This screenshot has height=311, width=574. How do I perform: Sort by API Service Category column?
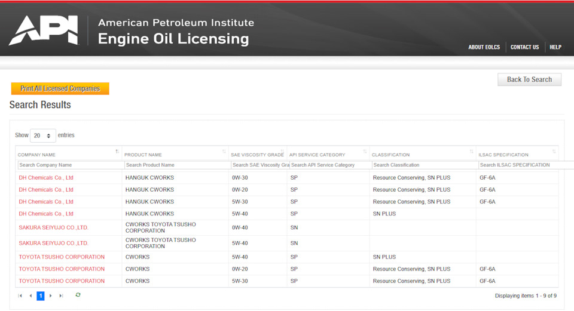(365, 151)
